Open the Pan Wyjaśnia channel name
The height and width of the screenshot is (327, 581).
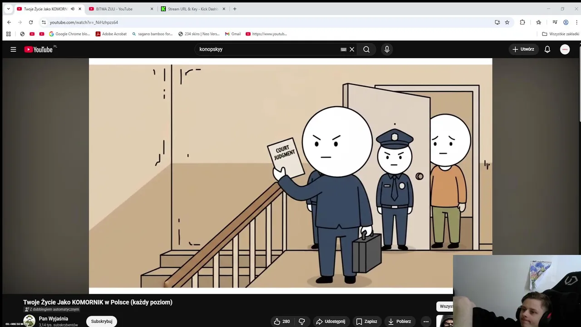(x=54, y=318)
